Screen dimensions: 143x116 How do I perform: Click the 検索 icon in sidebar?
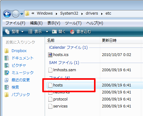tap(7, 87)
